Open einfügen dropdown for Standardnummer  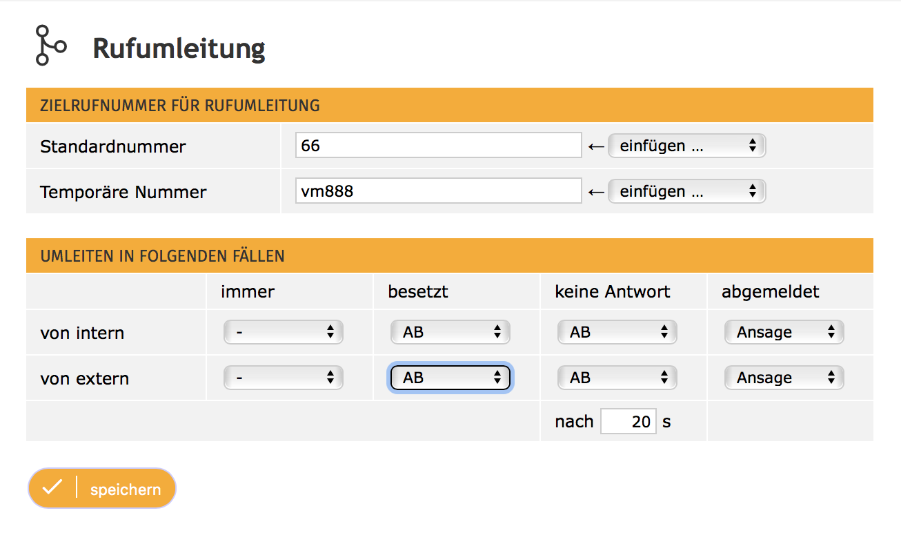click(x=686, y=146)
